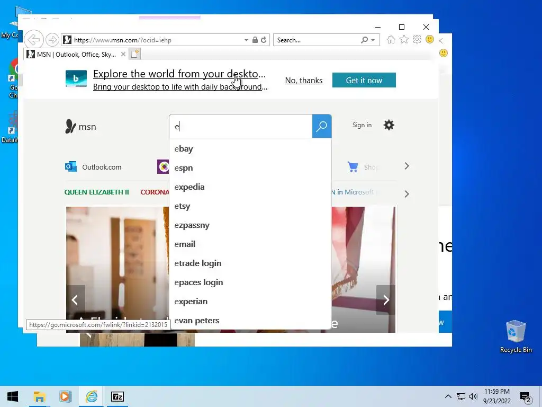
Task: Click No, thanks
Action: 303,81
